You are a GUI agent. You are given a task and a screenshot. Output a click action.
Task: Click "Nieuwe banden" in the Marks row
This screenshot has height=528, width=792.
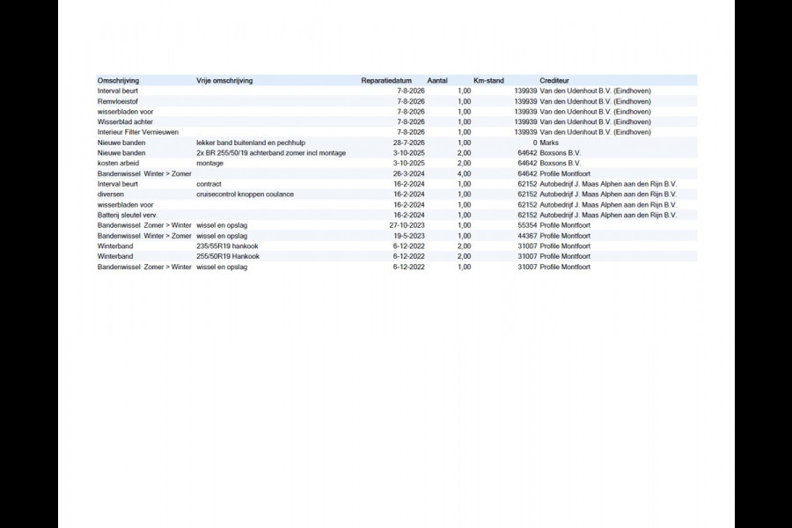click(121, 143)
